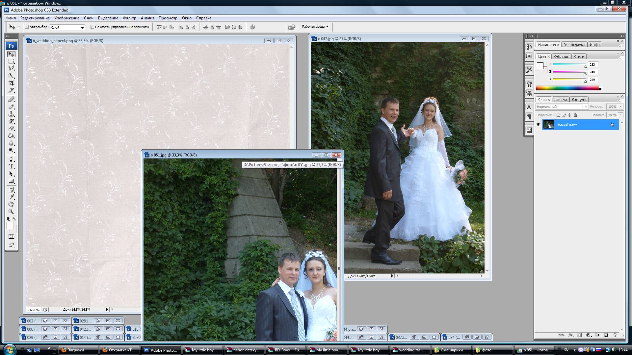Activate the Crop tool

pyautogui.click(x=11, y=83)
